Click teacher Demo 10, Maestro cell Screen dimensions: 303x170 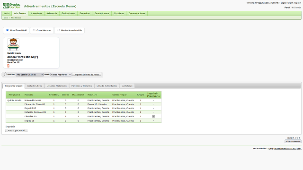pyautogui.click(x=97, y=104)
